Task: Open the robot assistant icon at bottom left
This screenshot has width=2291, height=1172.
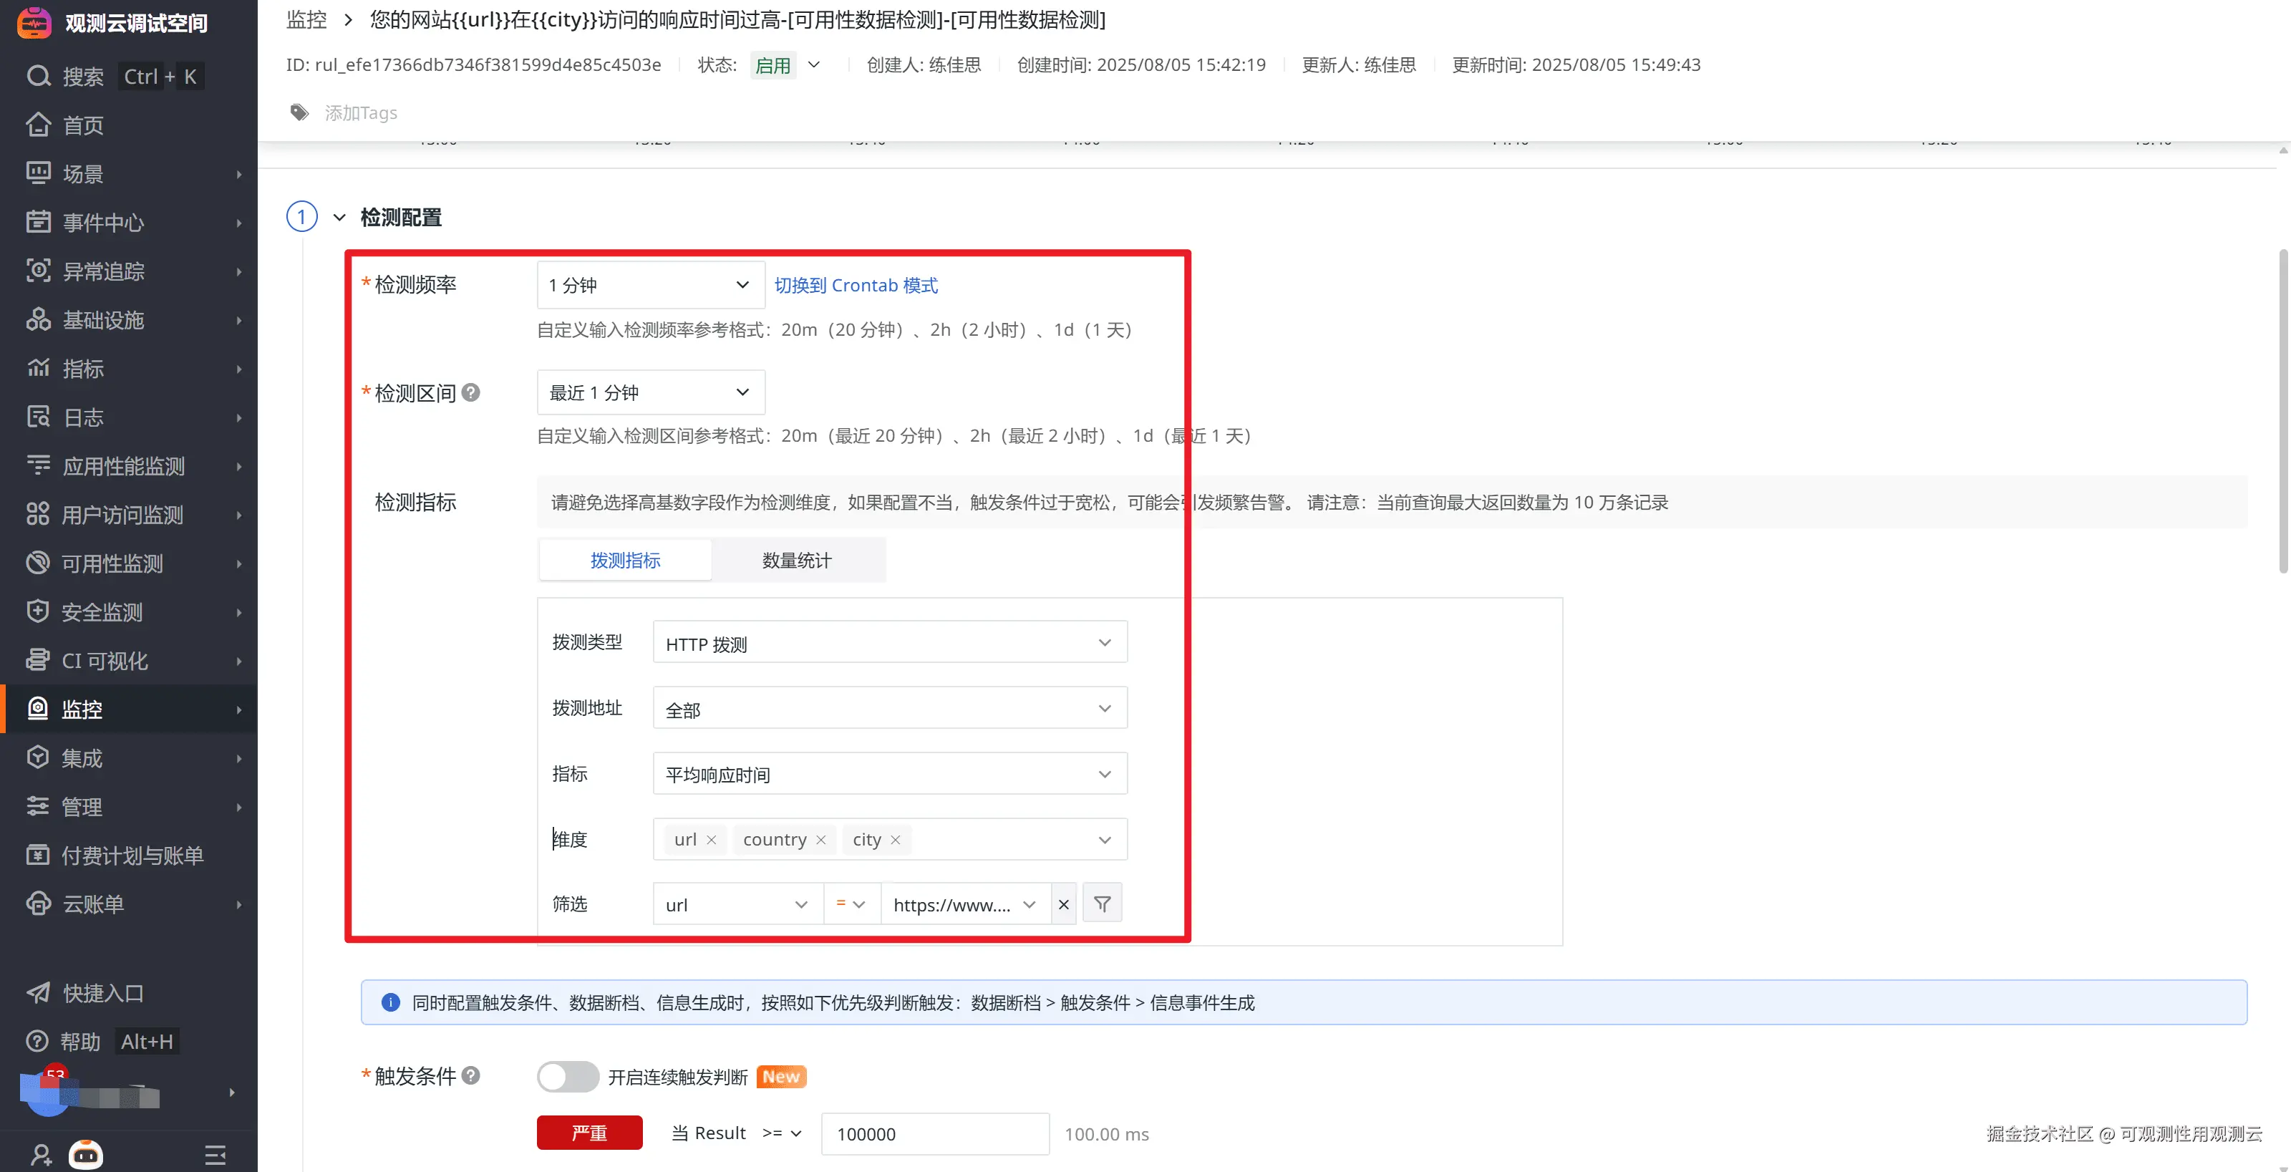Action: tap(86, 1154)
